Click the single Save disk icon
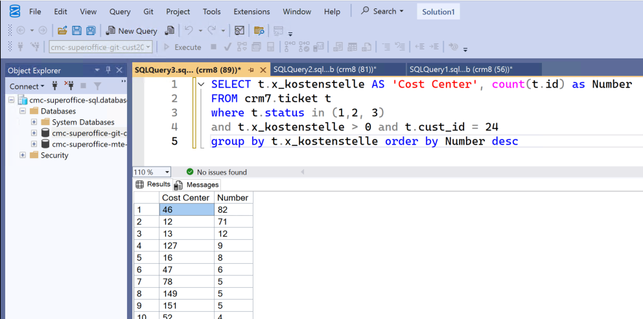Image resolution: width=643 pixels, height=319 pixels. [76, 30]
